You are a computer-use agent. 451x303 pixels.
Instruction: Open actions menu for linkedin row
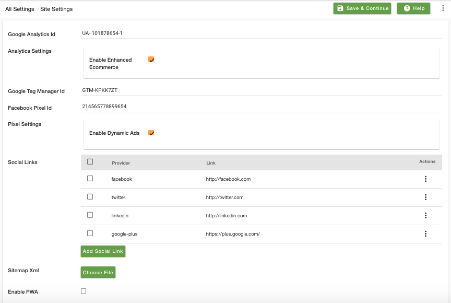click(x=426, y=216)
